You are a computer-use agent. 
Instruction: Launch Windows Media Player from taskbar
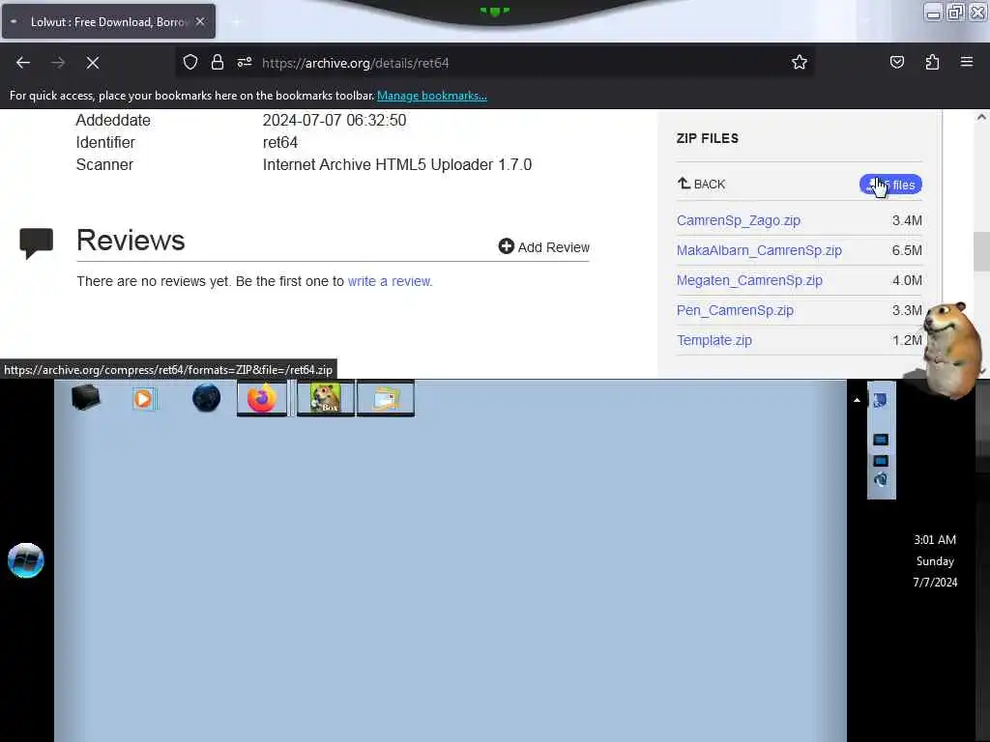tap(143, 399)
